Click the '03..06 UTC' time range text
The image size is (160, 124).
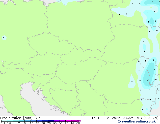[132, 118]
